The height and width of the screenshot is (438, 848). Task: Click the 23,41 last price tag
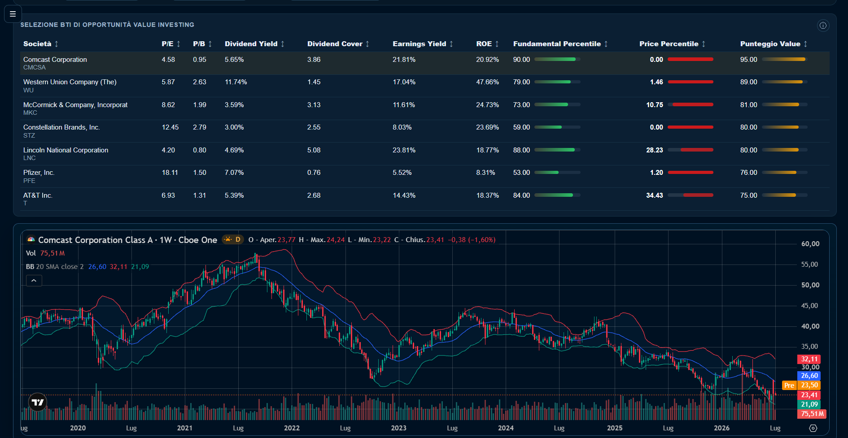pos(809,395)
